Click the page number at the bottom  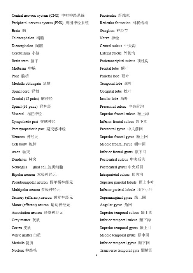pos(96,255)
